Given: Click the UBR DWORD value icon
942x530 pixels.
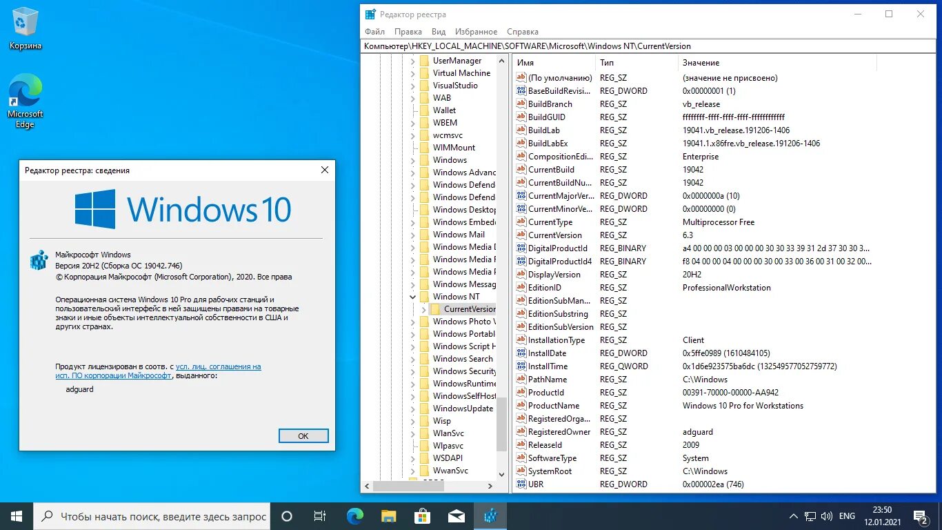Looking at the screenshot, I should click(521, 484).
